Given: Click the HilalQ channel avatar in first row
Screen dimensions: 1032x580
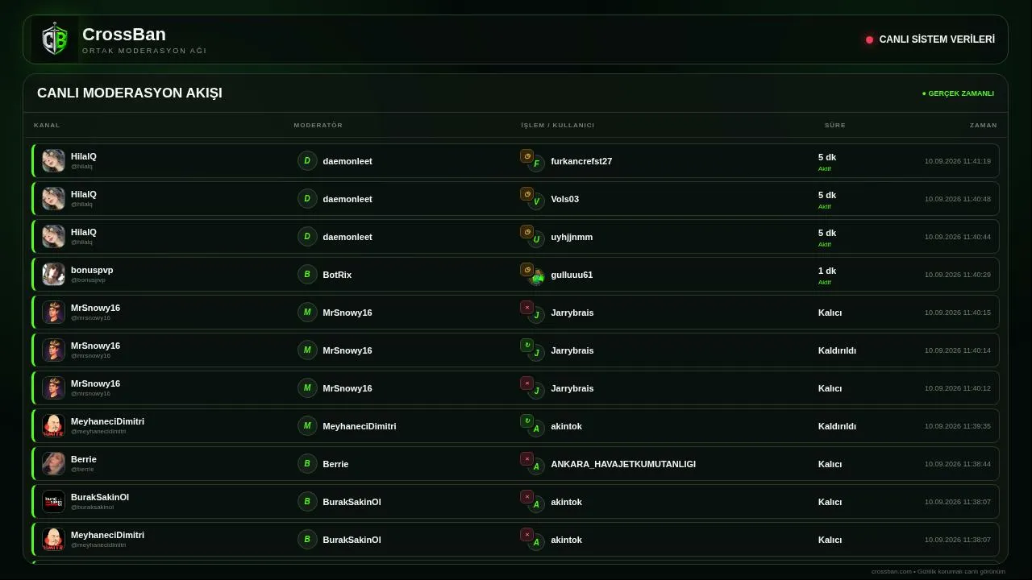Looking at the screenshot, I should tap(53, 161).
